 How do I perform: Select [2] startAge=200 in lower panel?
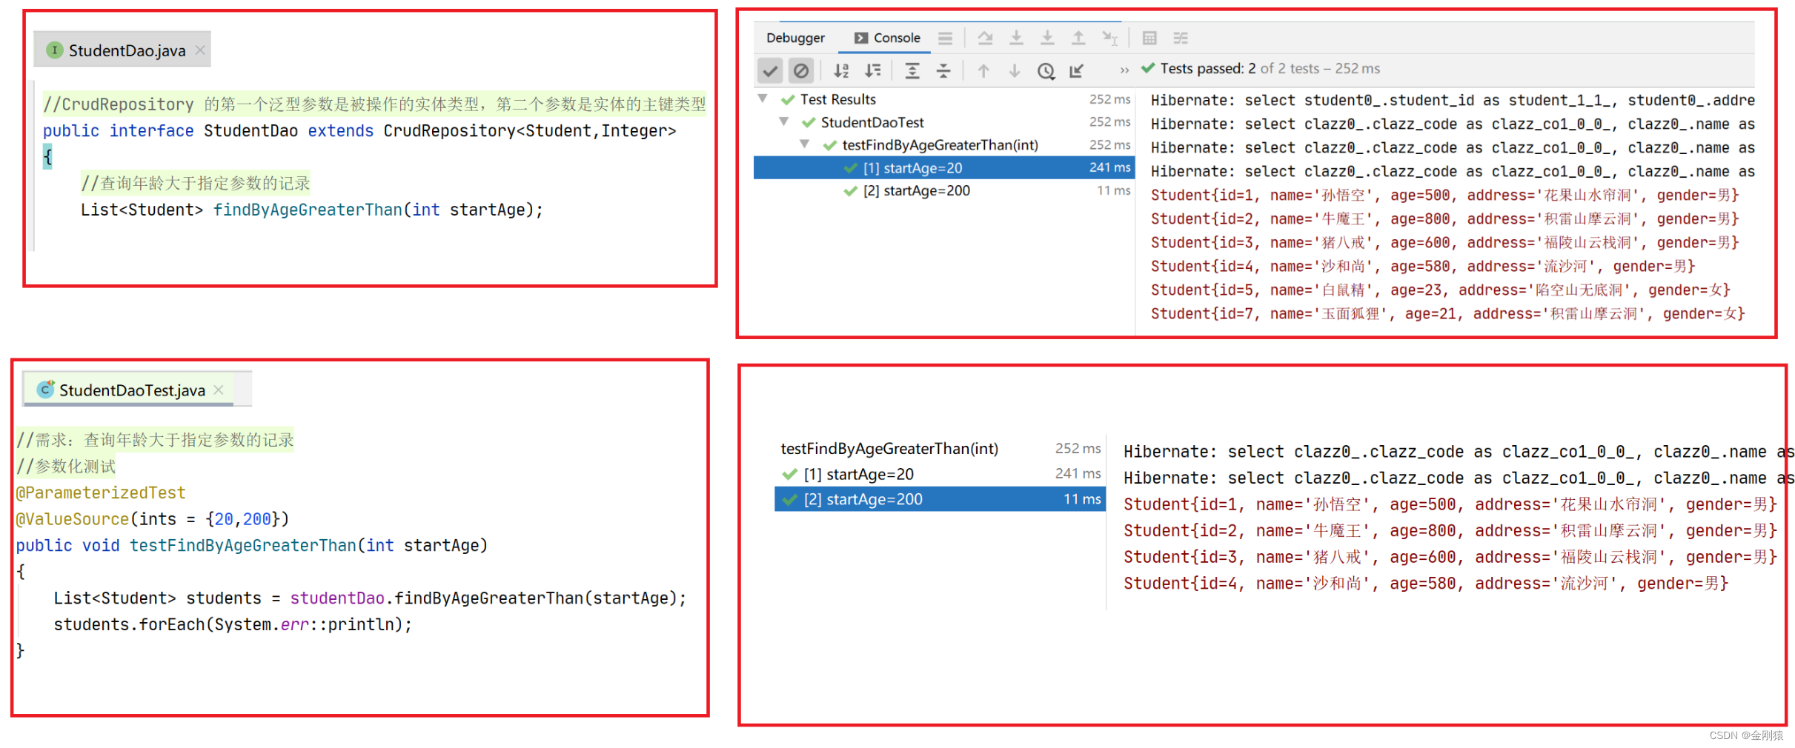940,499
